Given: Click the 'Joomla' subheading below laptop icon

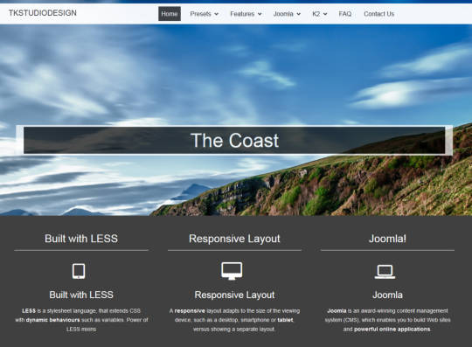Looking at the screenshot, I should (x=388, y=295).
